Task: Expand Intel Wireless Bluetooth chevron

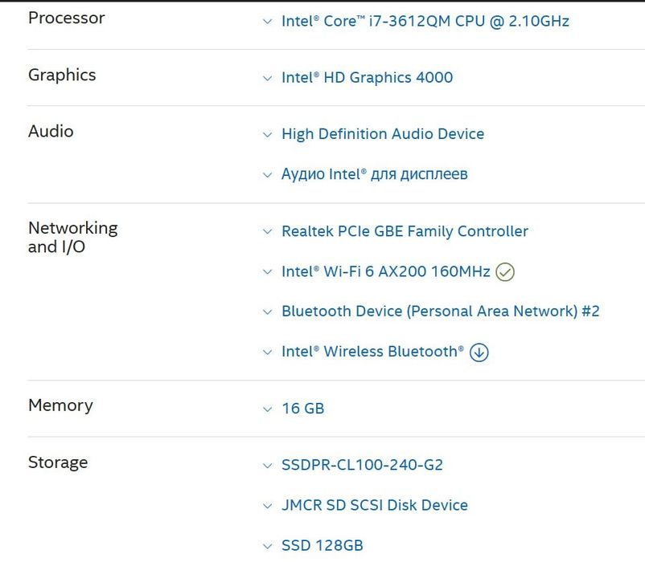Action: point(267,352)
